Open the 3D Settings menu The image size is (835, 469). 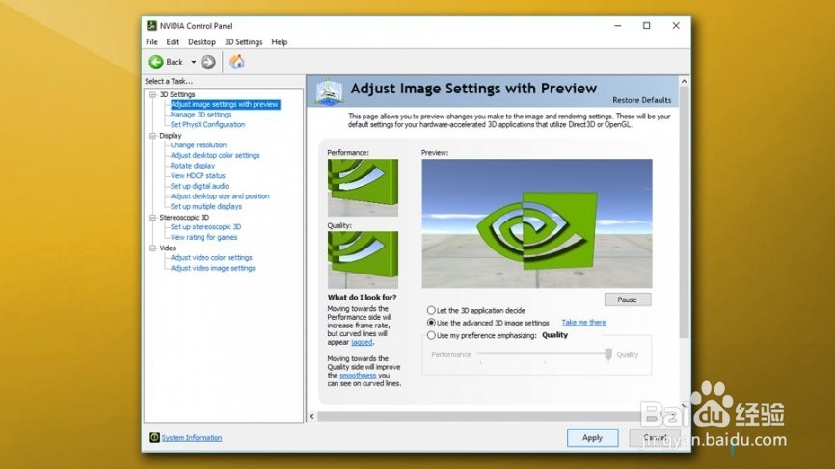click(243, 42)
